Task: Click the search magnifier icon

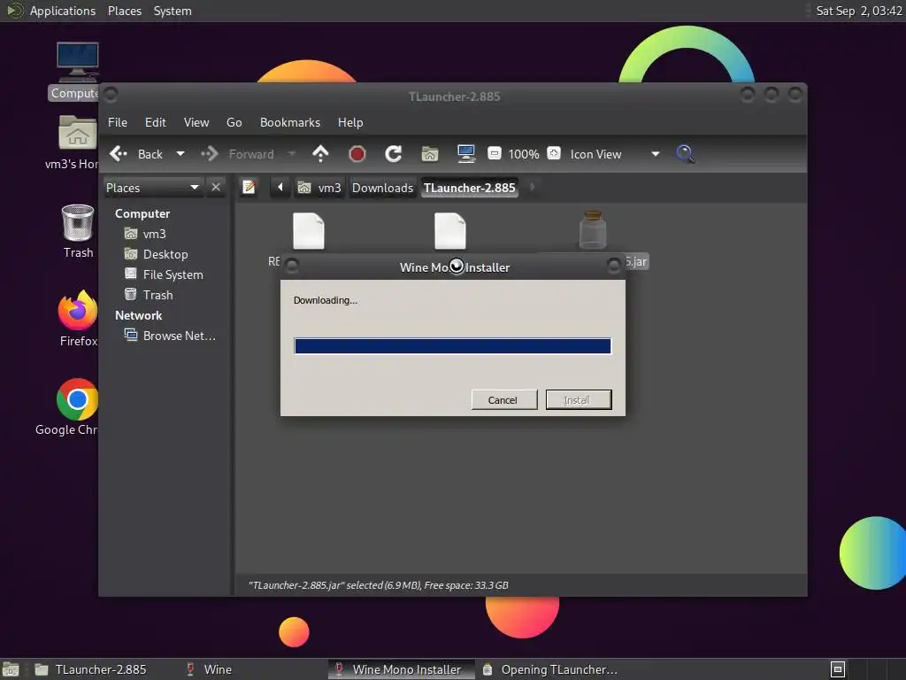Action: (685, 154)
